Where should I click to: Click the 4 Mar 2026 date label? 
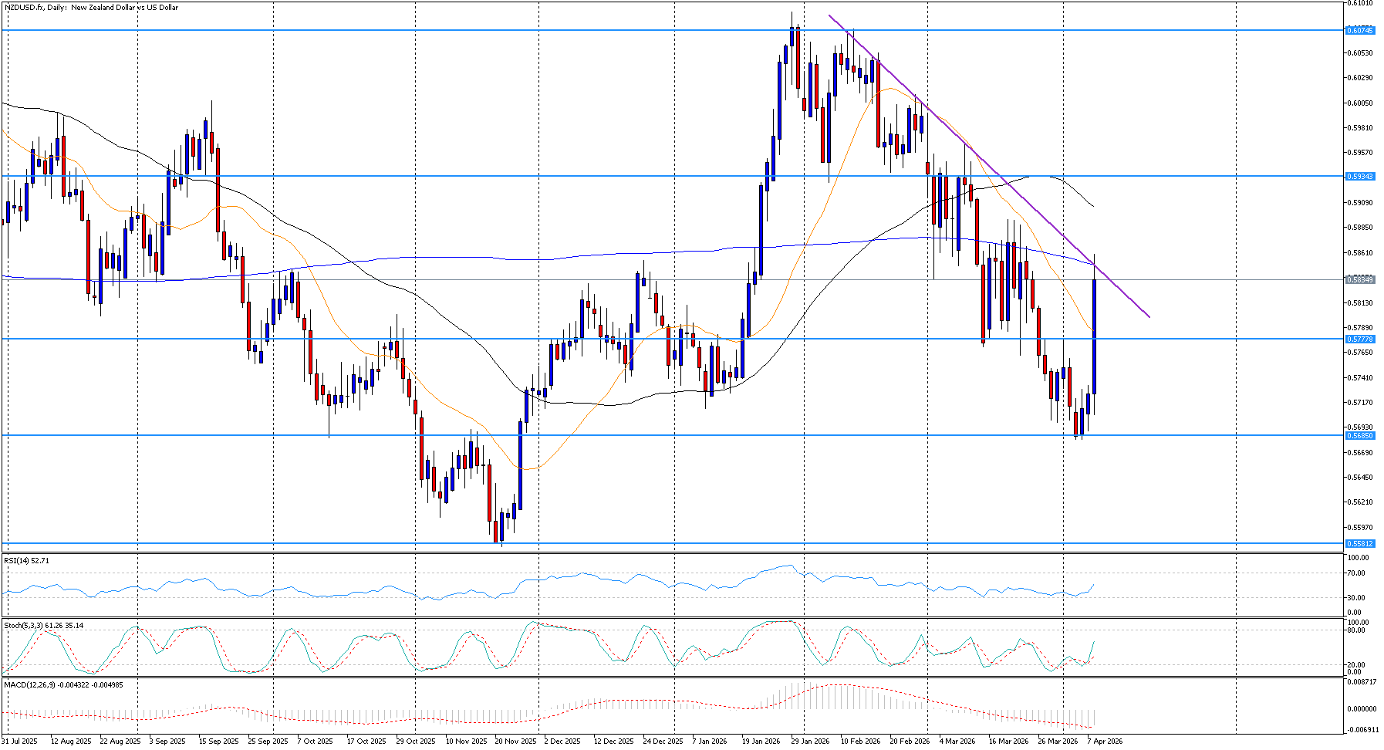click(957, 742)
